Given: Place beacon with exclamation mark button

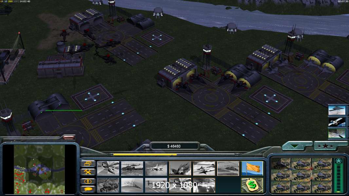Looking at the screenshot, I should point(88,181).
